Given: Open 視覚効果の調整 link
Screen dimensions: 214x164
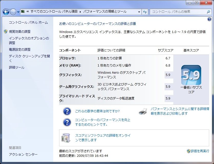Looking at the screenshot, I should (x=20, y=31).
